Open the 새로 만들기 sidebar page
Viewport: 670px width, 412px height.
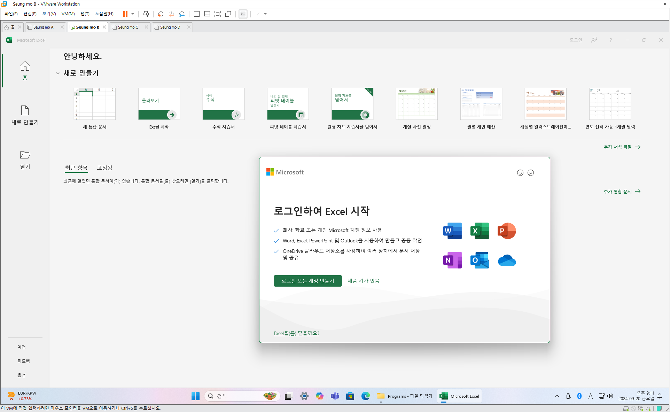(25, 115)
